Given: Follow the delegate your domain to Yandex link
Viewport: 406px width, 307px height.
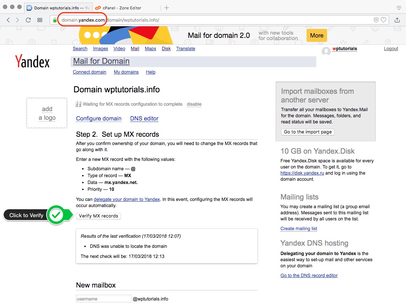Looking at the screenshot, I should 127,199.
